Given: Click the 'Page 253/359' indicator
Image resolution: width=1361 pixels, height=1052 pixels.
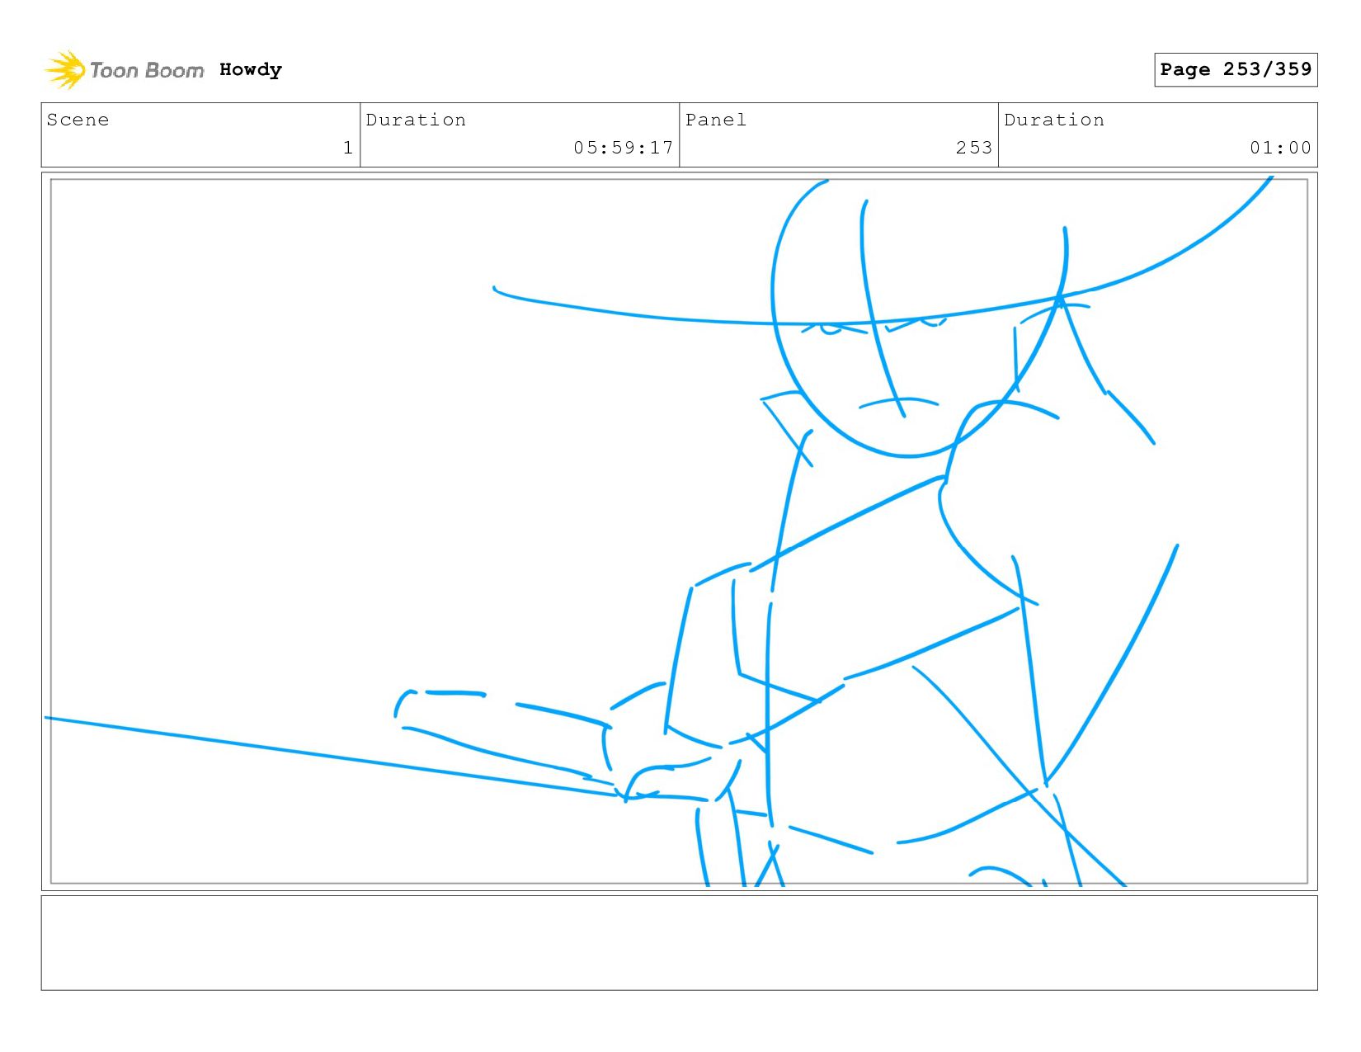Looking at the screenshot, I should [x=1236, y=69].
